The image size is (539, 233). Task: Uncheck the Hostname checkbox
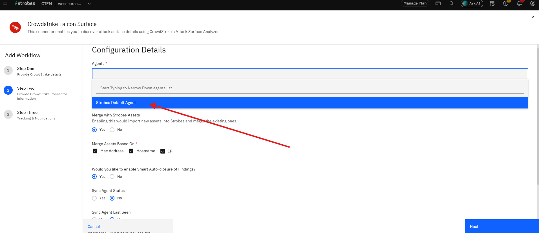pos(131,151)
